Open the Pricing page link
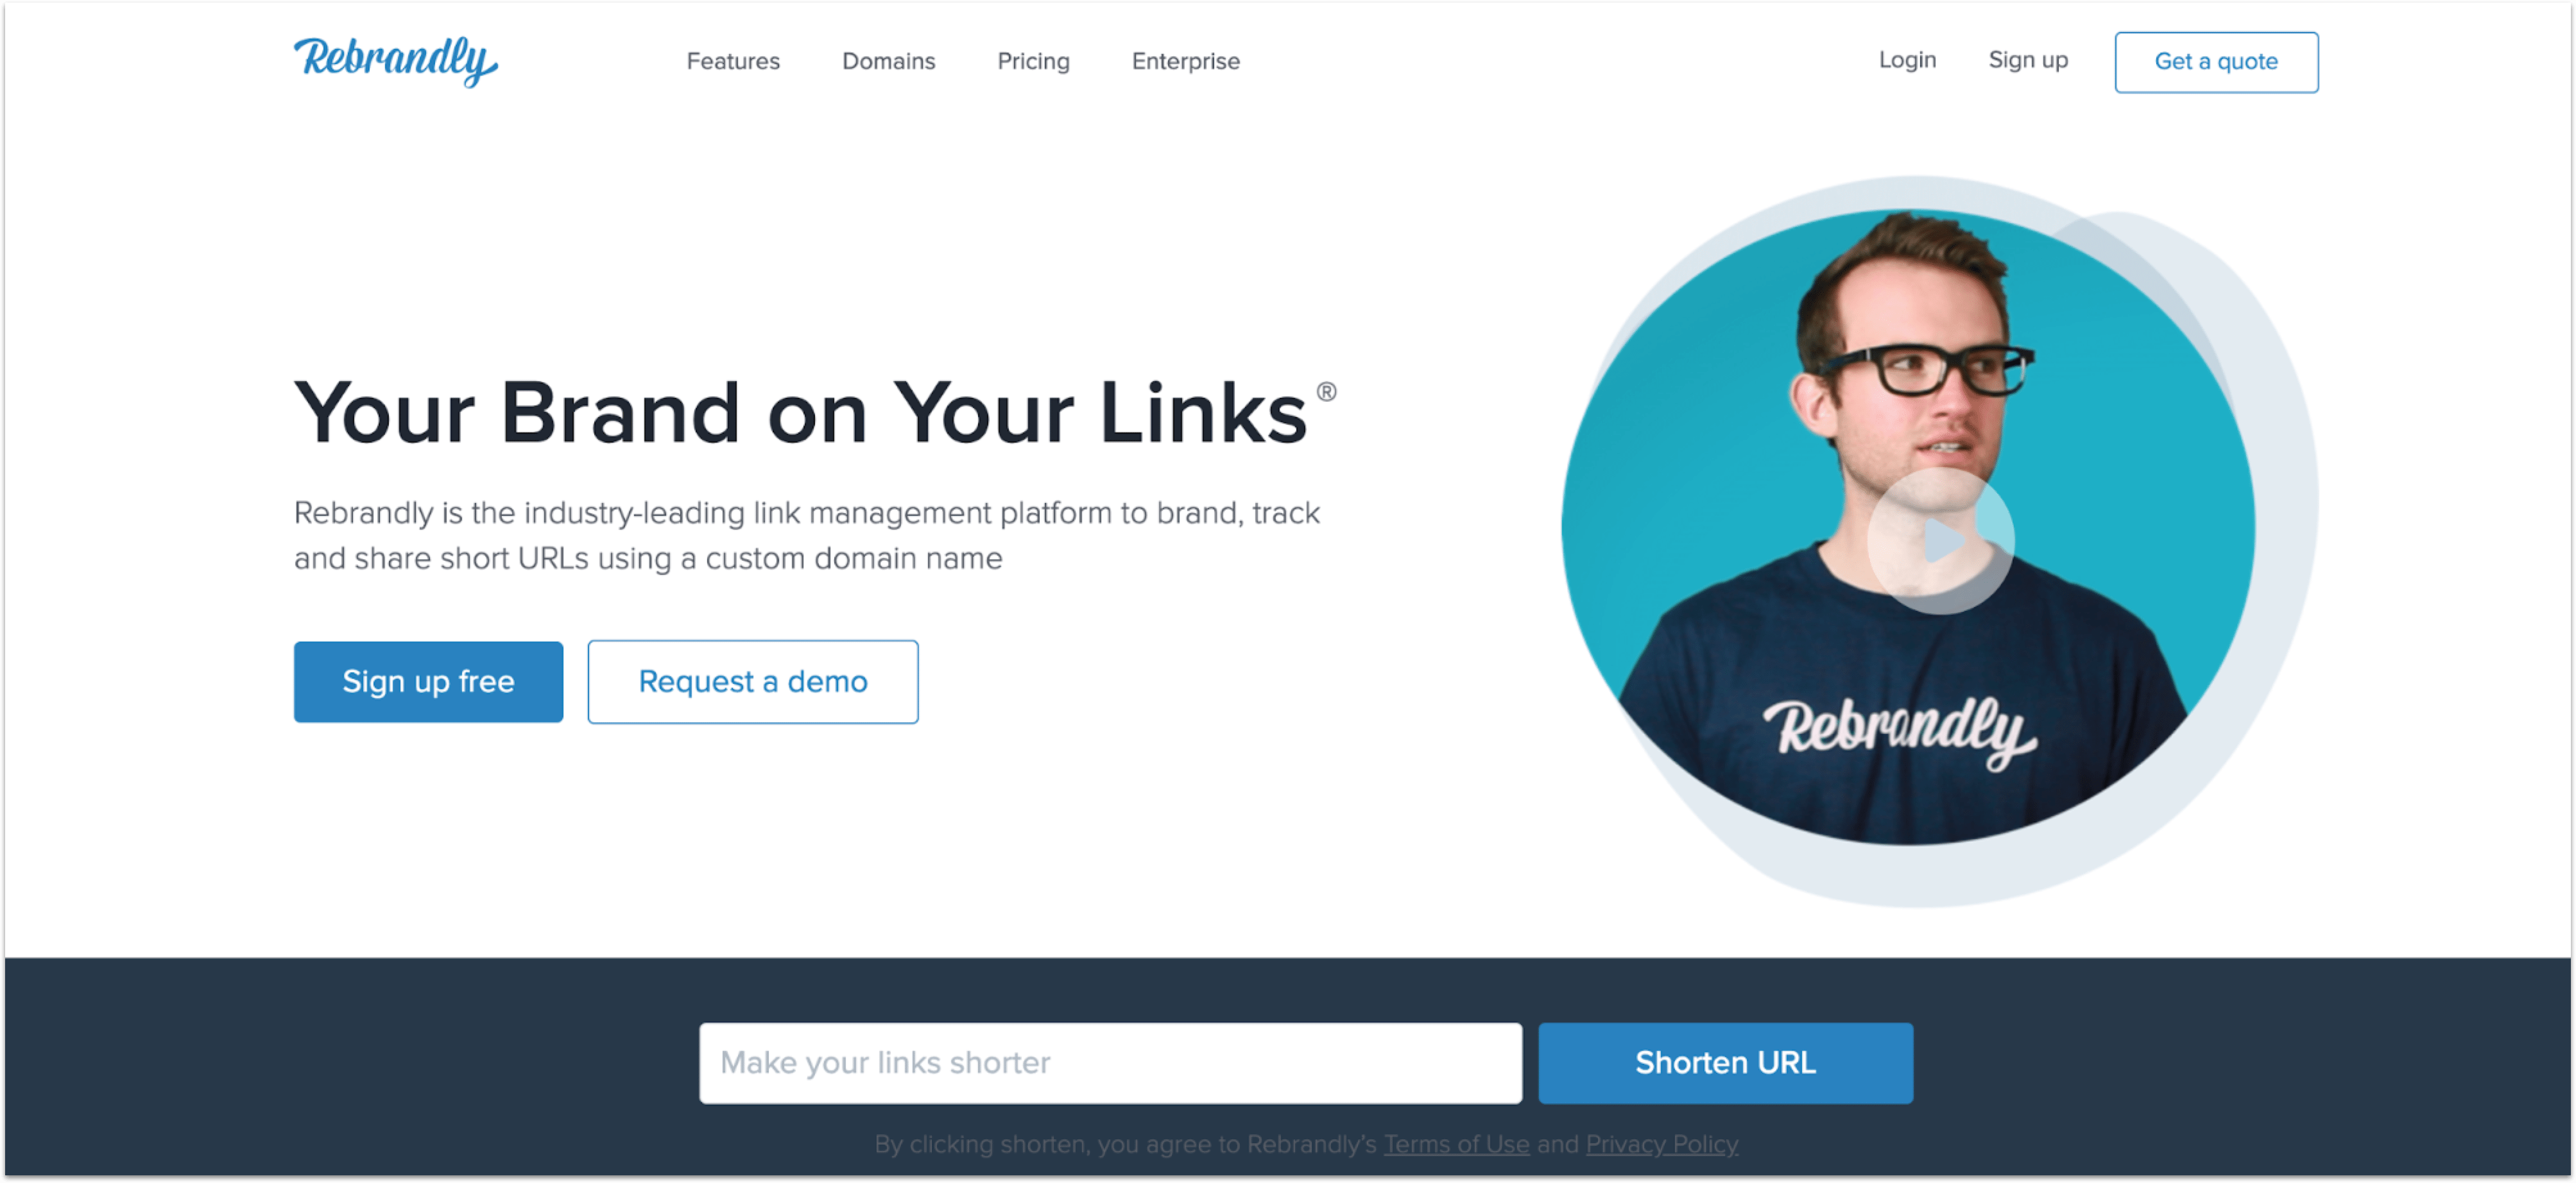This screenshot has width=2576, height=1183. (x=1033, y=61)
